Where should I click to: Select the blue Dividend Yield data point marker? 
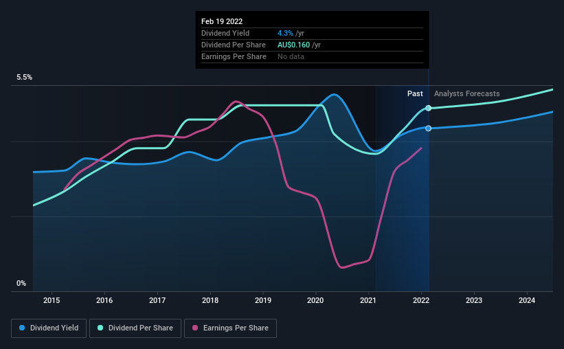(429, 128)
